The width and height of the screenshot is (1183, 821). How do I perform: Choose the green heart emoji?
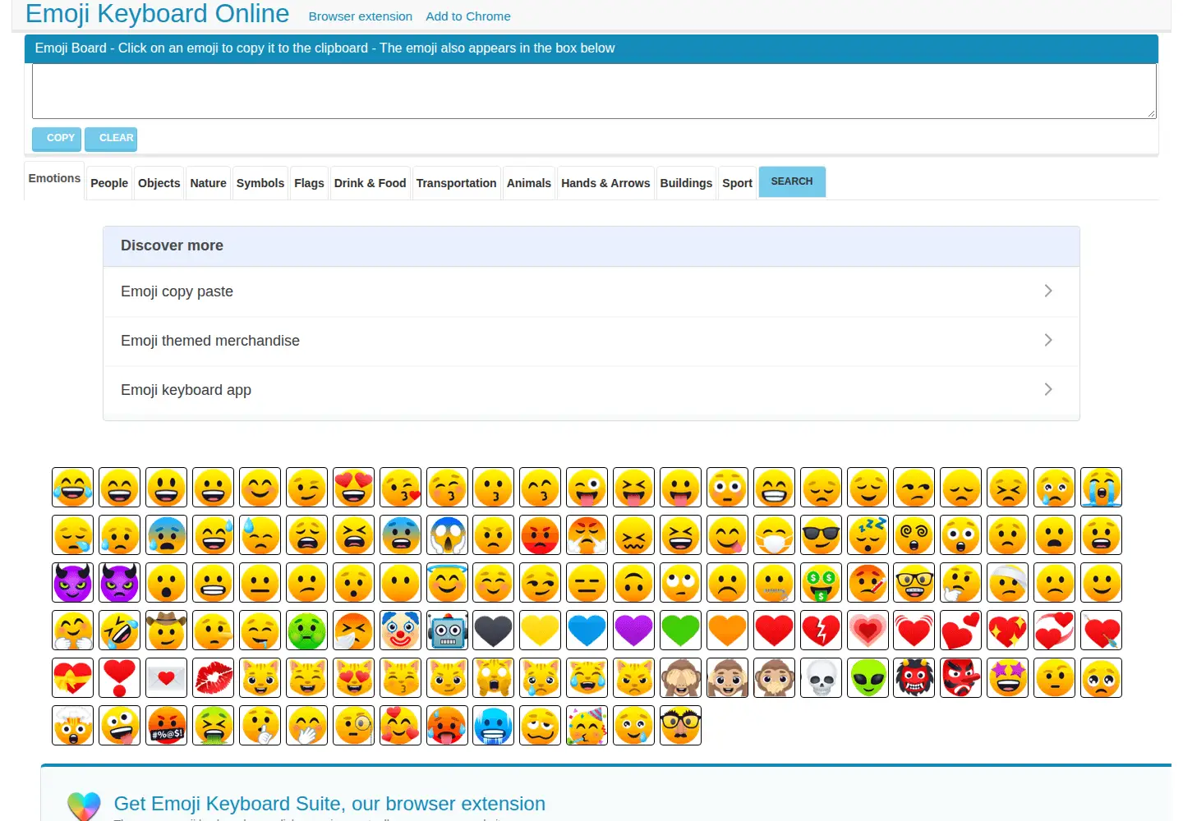[680, 631]
